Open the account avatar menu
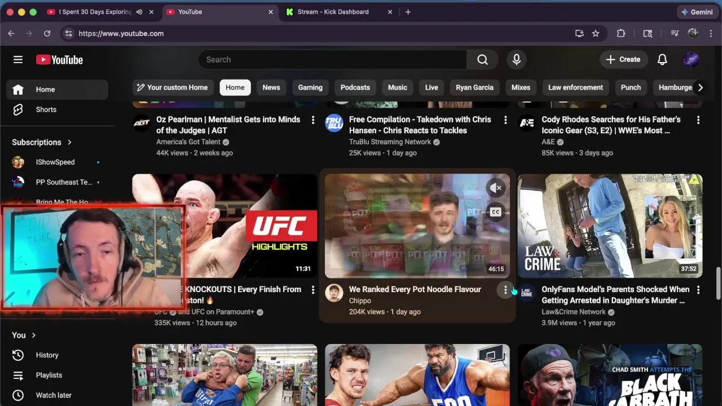The image size is (722, 406). [691, 60]
